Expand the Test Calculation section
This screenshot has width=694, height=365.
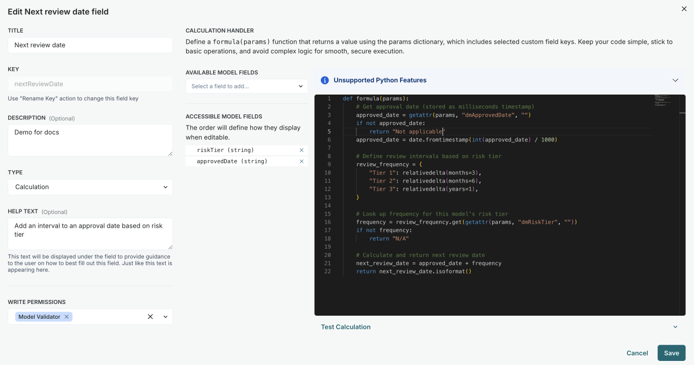click(676, 327)
